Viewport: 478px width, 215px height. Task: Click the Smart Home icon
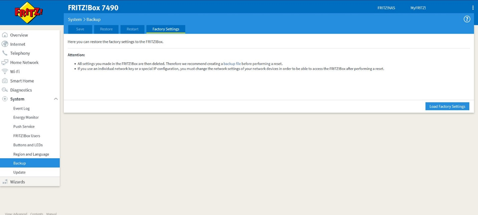point(5,81)
